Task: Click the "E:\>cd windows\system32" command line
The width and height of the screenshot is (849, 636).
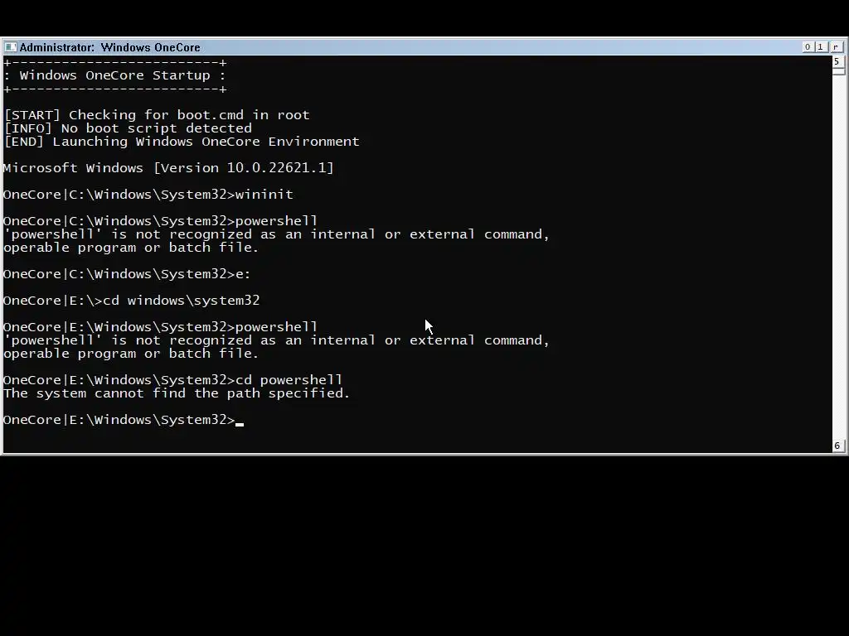Action: click(132, 301)
